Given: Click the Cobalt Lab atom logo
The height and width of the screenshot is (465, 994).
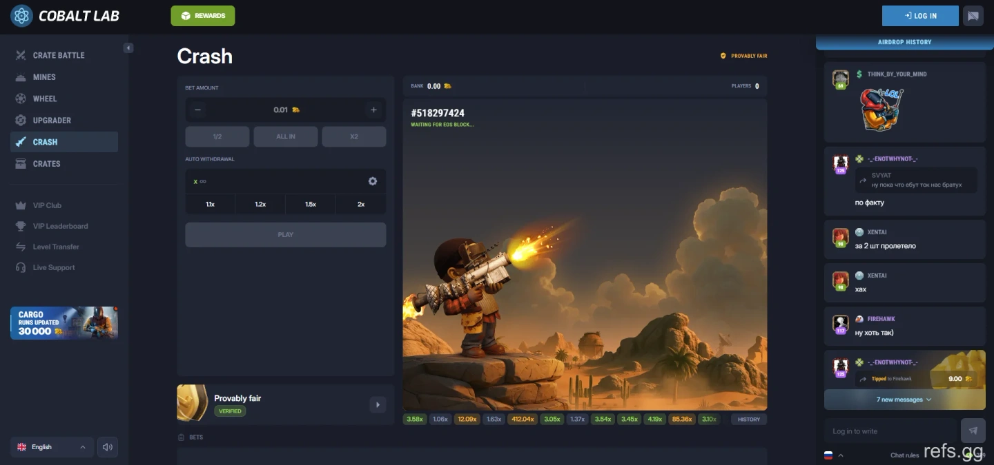Looking at the screenshot, I should (21, 15).
